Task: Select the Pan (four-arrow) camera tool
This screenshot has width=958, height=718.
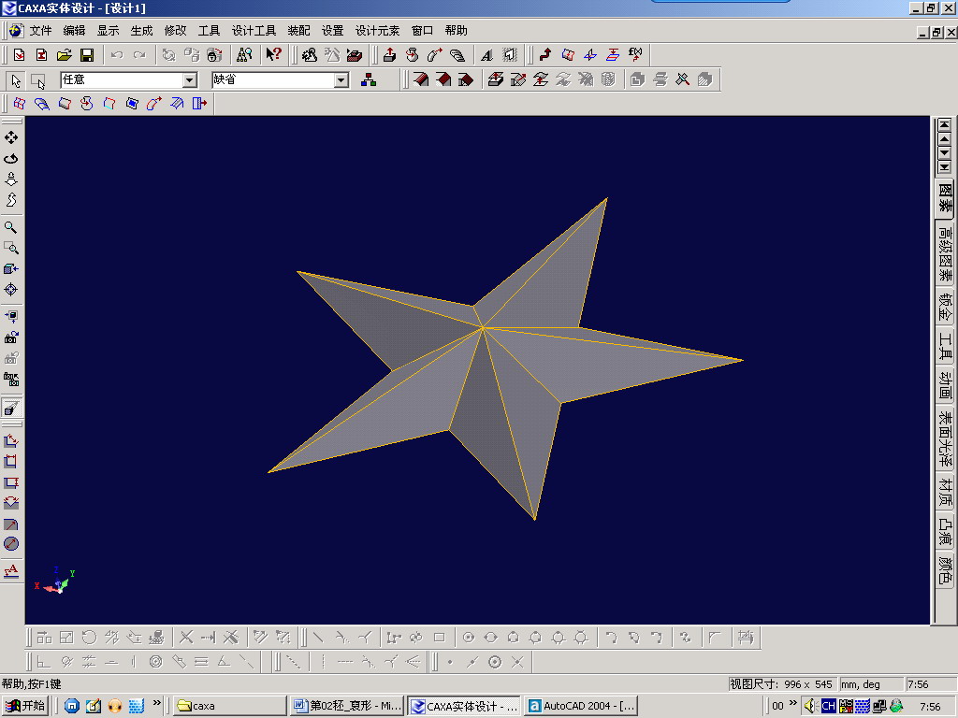Action: click(11, 137)
